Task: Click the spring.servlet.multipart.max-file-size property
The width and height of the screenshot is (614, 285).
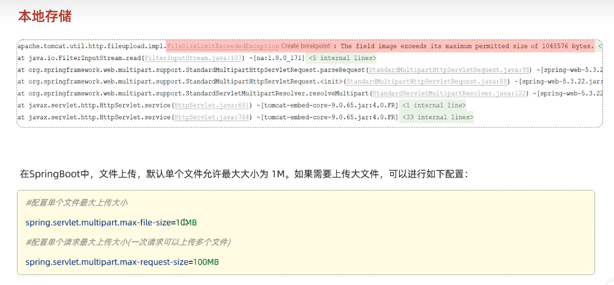Action: 98,222
